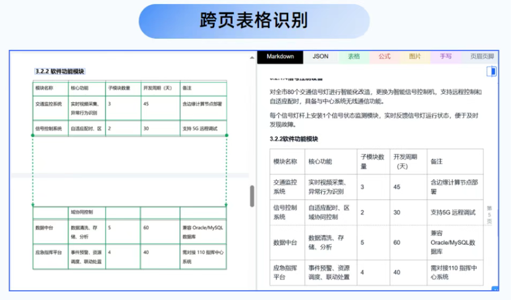Click 兼容 Oracle/MySQL 数据库 cell in source document
The height and width of the screenshot is (300, 511).
tap(203, 232)
